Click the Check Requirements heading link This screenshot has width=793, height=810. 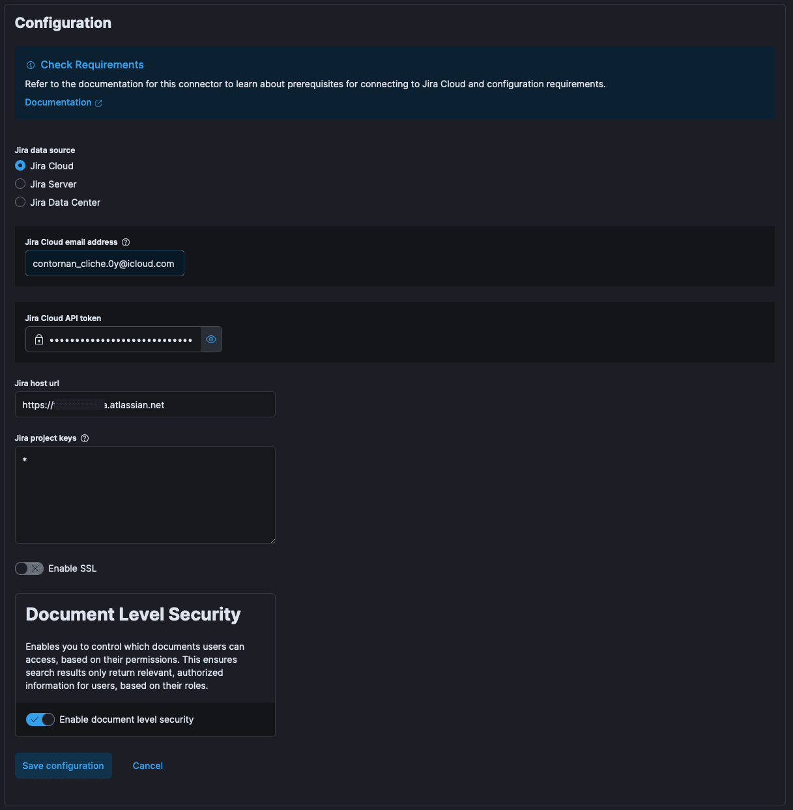(x=92, y=64)
